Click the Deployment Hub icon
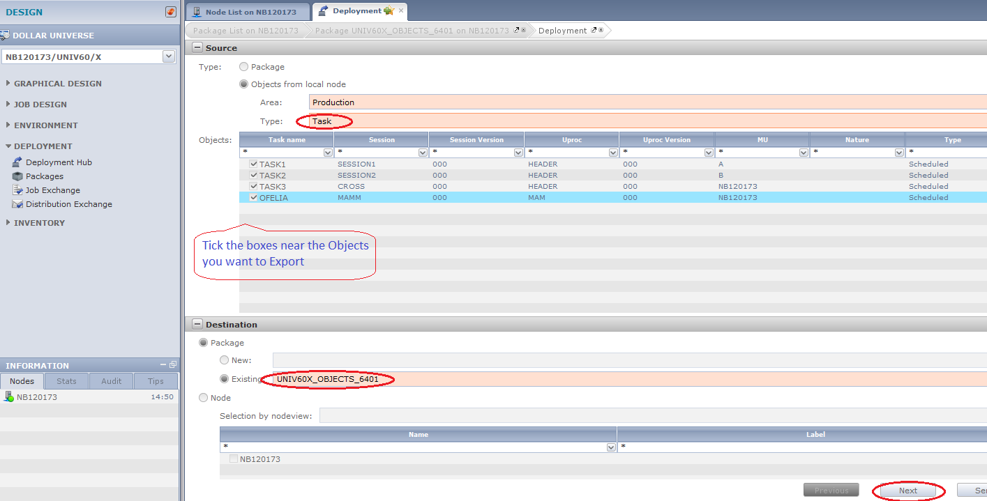The height and width of the screenshot is (501, 987). pyautogui.click(x=18, y=162)
